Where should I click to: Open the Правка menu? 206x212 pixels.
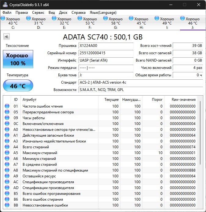pyautogui.click(x=22, y=13)
